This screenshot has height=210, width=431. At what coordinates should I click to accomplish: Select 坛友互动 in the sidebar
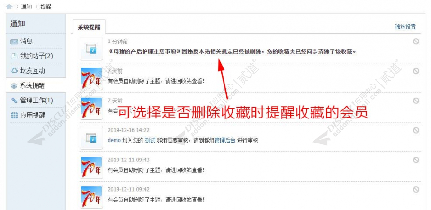27,71
